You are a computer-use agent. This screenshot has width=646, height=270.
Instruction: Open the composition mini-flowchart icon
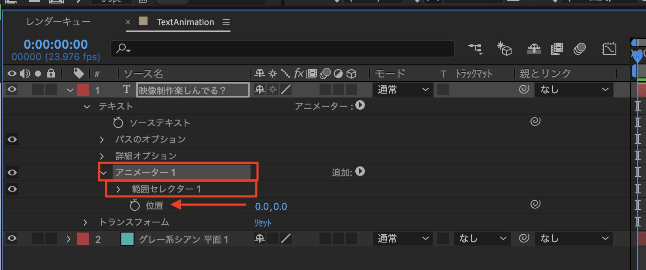(475, 49)
